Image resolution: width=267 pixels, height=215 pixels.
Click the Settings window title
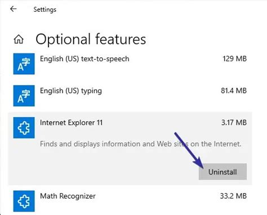click(x=45, y=10)
